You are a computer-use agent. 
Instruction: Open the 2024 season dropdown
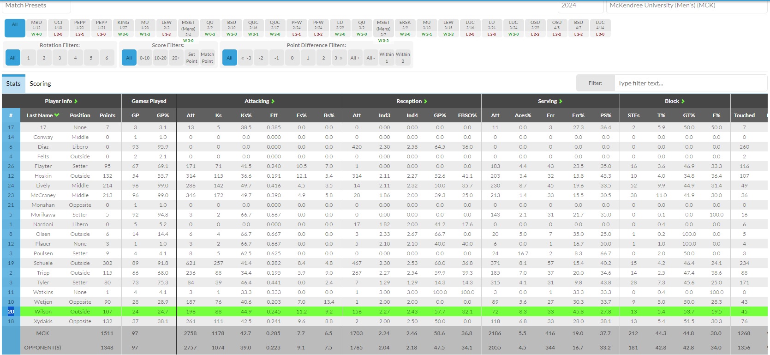click(580, 6)
